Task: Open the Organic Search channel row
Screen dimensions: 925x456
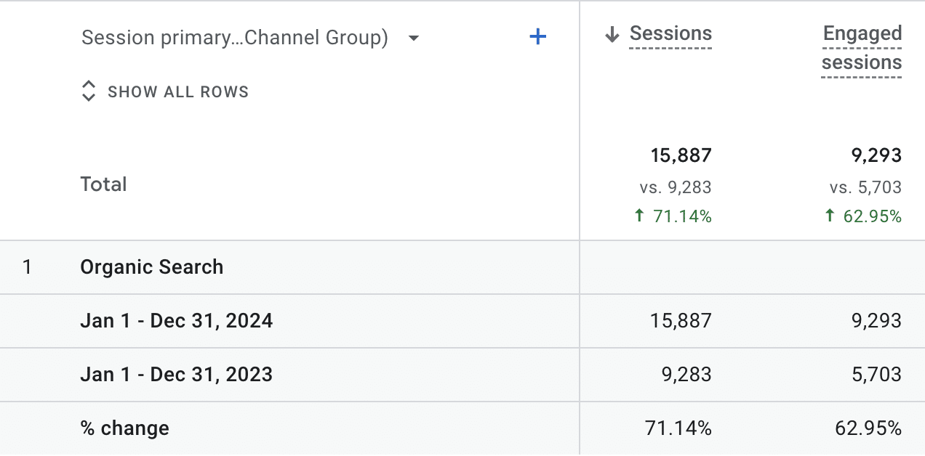Action: (x=152, y=267)
